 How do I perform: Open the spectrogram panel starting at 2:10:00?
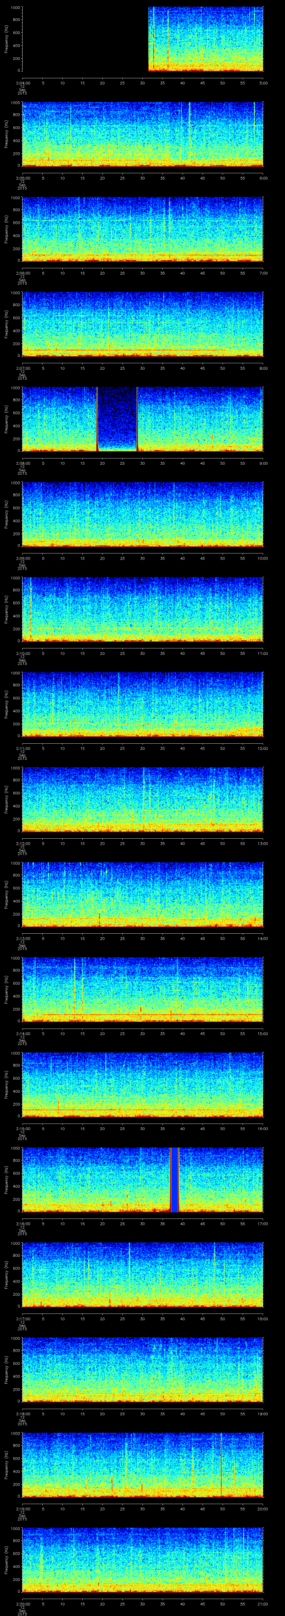click(143, 609)
